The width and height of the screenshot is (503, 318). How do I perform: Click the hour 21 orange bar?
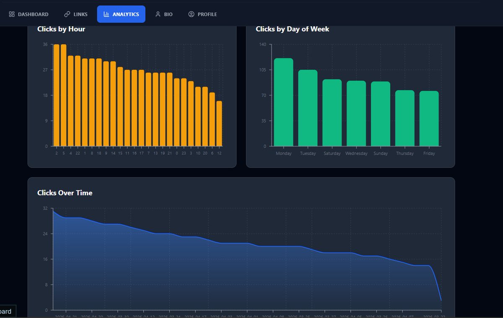point(170,109)
